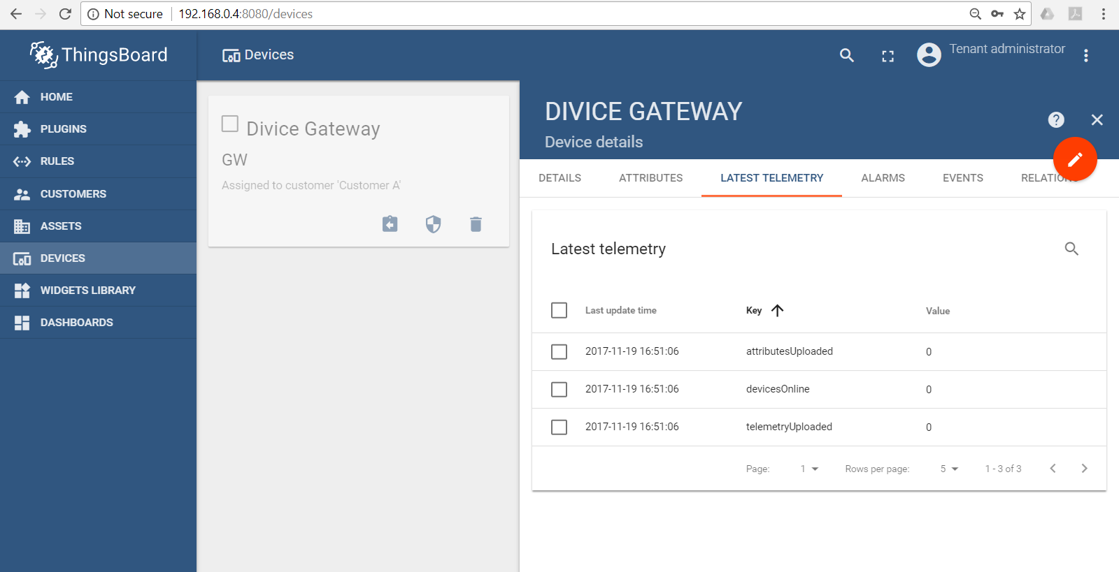The width and height of the screenshot is (1119, 572).
Task: Open Customers in the sidebar
Action: click(x=98, y=193)
